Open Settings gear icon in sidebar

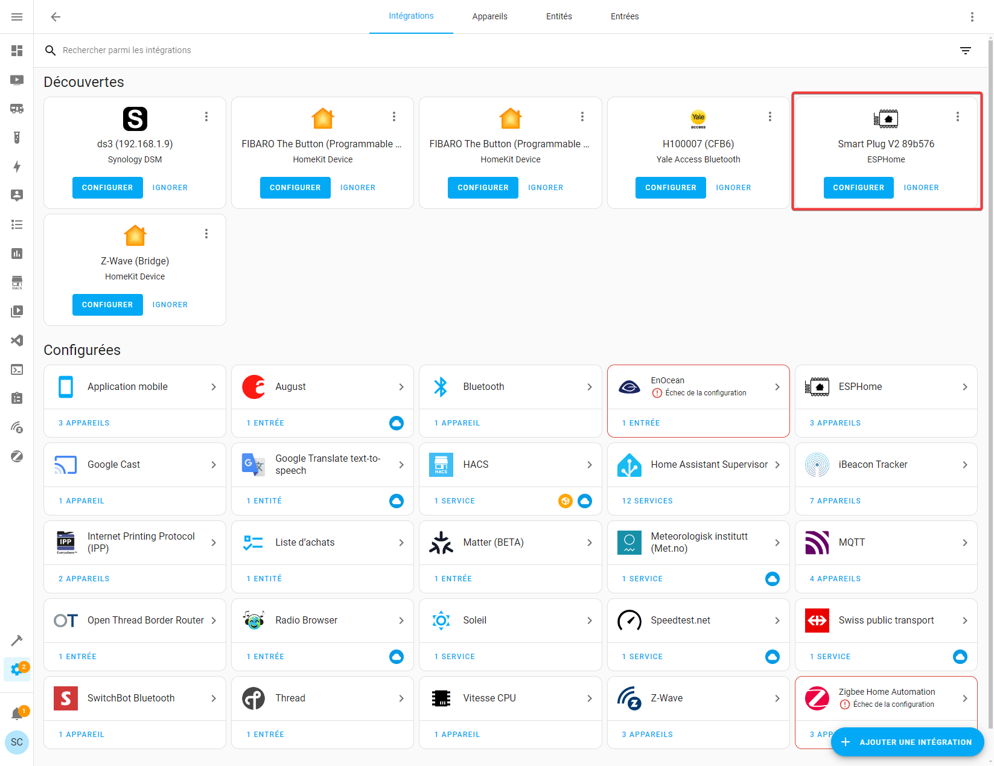pyautogui.click(x=17, y=669)
